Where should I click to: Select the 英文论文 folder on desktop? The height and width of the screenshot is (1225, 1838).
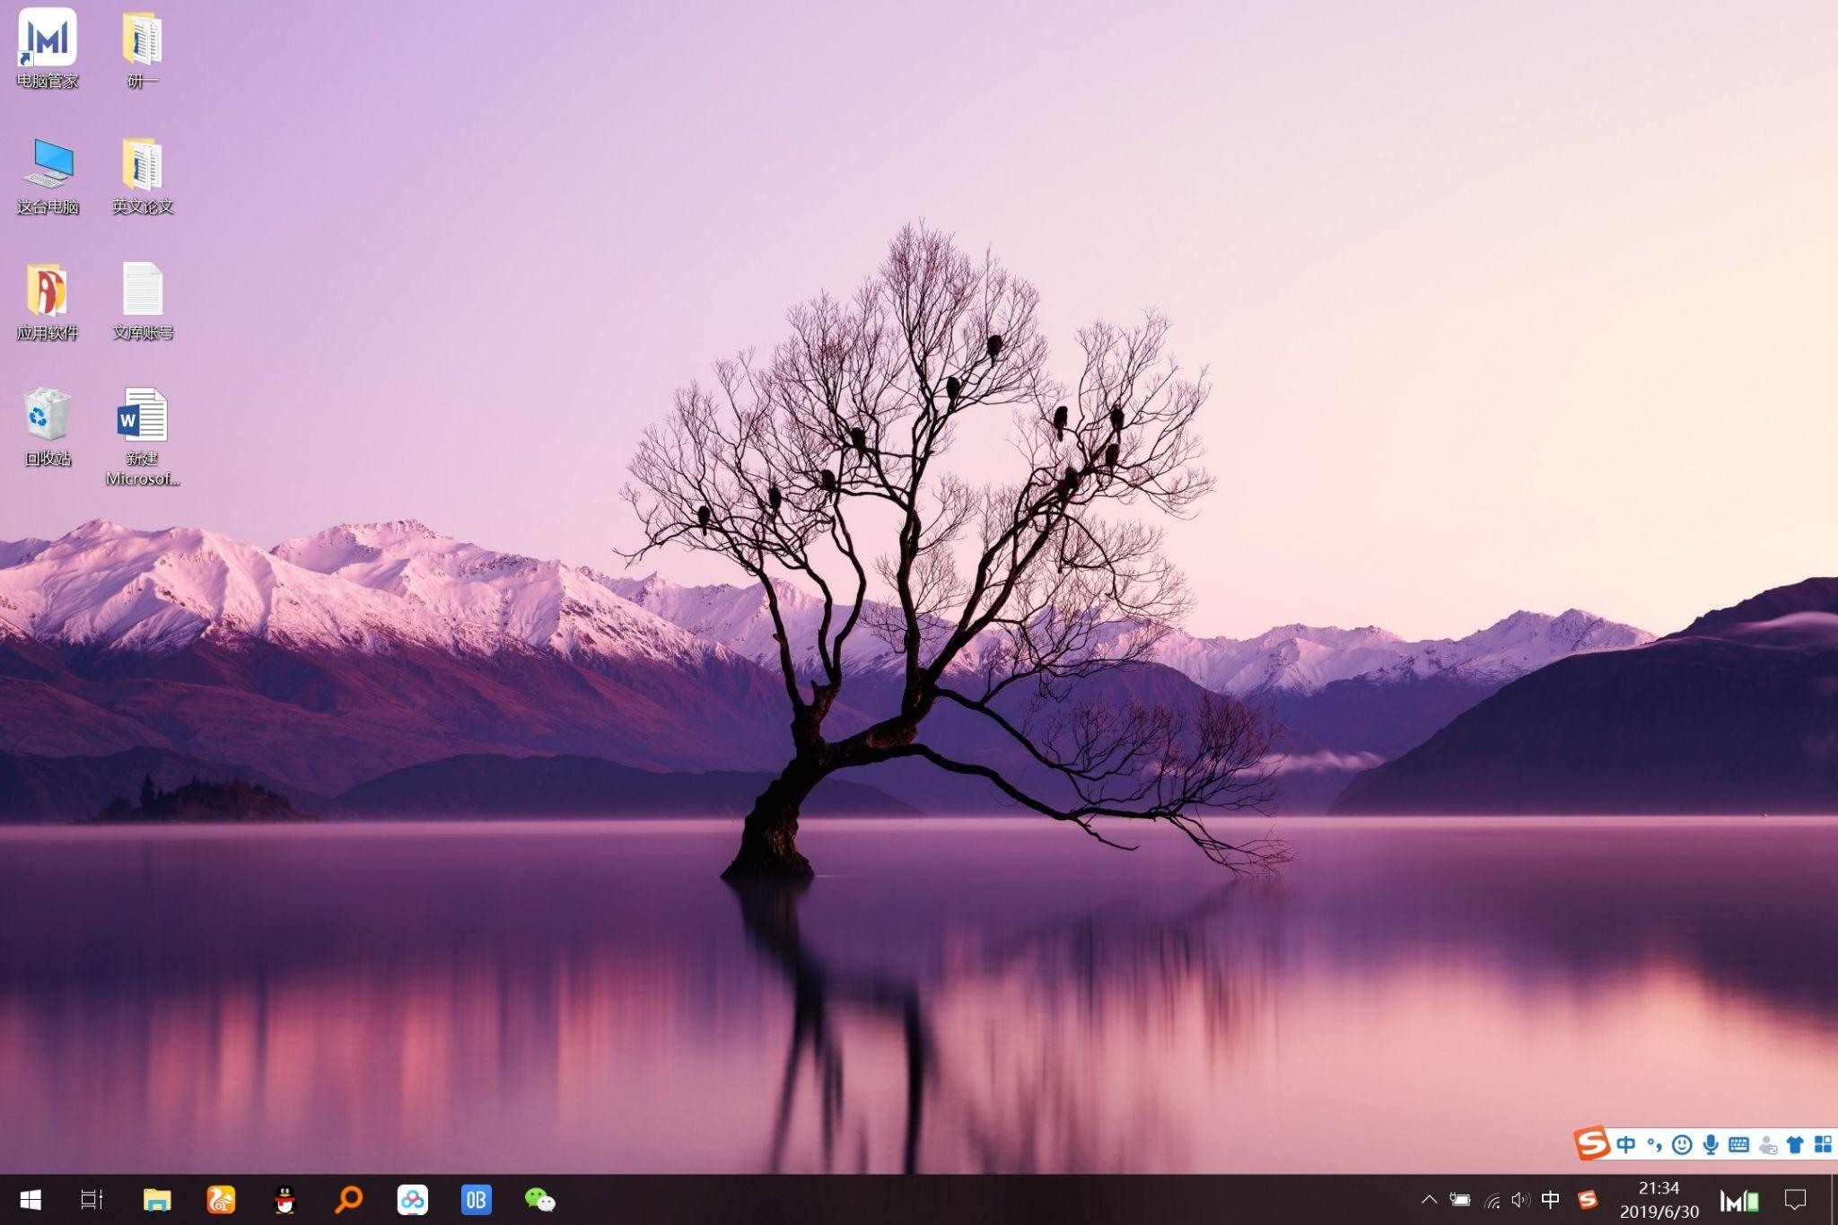(142, 166)
